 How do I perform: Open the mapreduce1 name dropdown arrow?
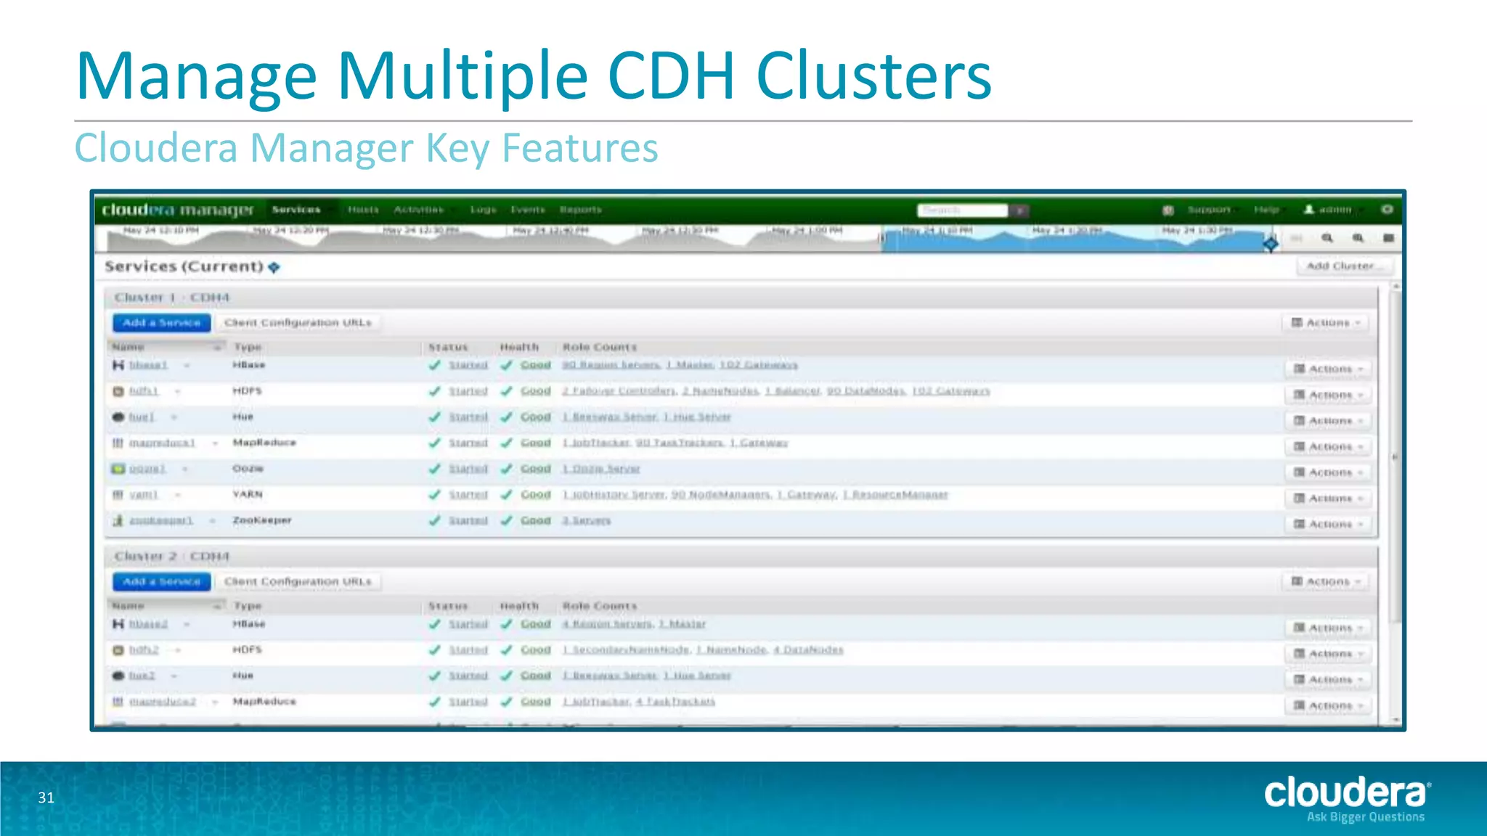click(215, 443)
